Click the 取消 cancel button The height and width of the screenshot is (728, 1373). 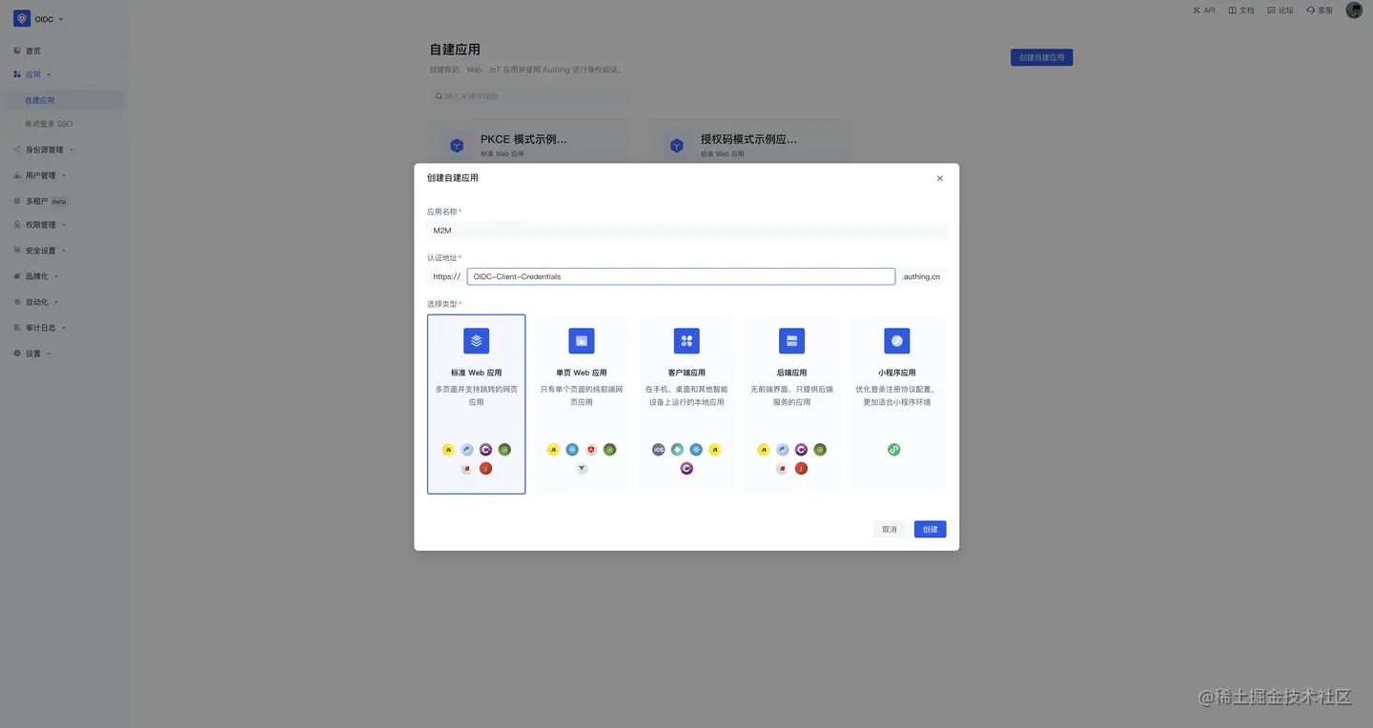[x=890, y=529]
